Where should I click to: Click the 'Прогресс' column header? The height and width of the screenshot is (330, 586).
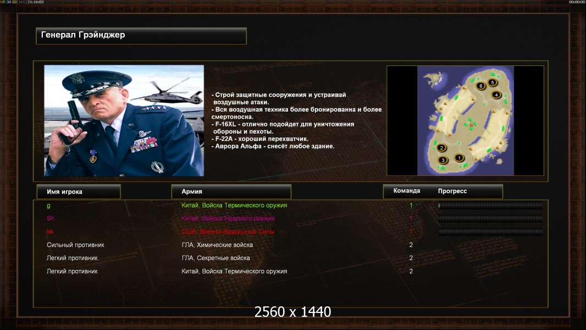452,191
